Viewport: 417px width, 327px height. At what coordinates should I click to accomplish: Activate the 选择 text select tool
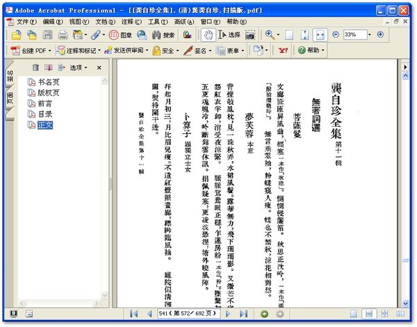pos(229,35)
